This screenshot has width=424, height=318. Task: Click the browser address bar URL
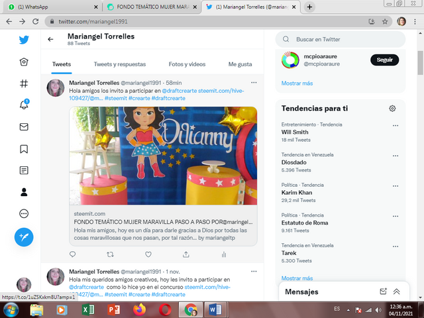pos(93,22)
